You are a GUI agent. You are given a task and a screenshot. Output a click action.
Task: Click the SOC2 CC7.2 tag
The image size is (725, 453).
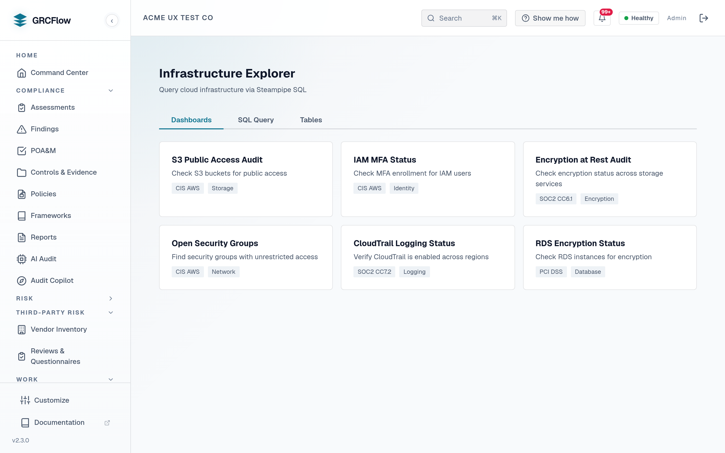(374, 272)
